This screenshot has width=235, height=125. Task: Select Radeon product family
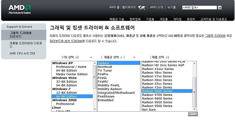click(119, 63)
